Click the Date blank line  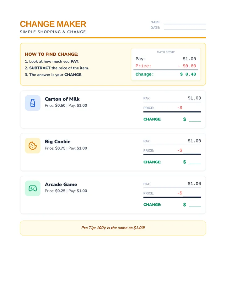coord(185,29)
